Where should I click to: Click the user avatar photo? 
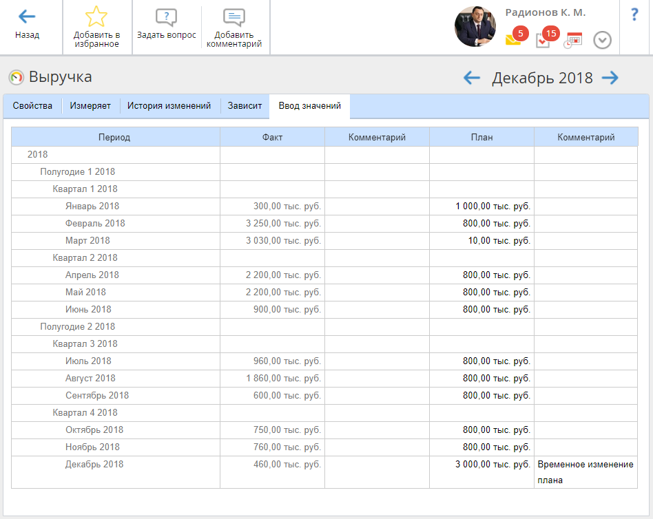[x=475, y=27]
